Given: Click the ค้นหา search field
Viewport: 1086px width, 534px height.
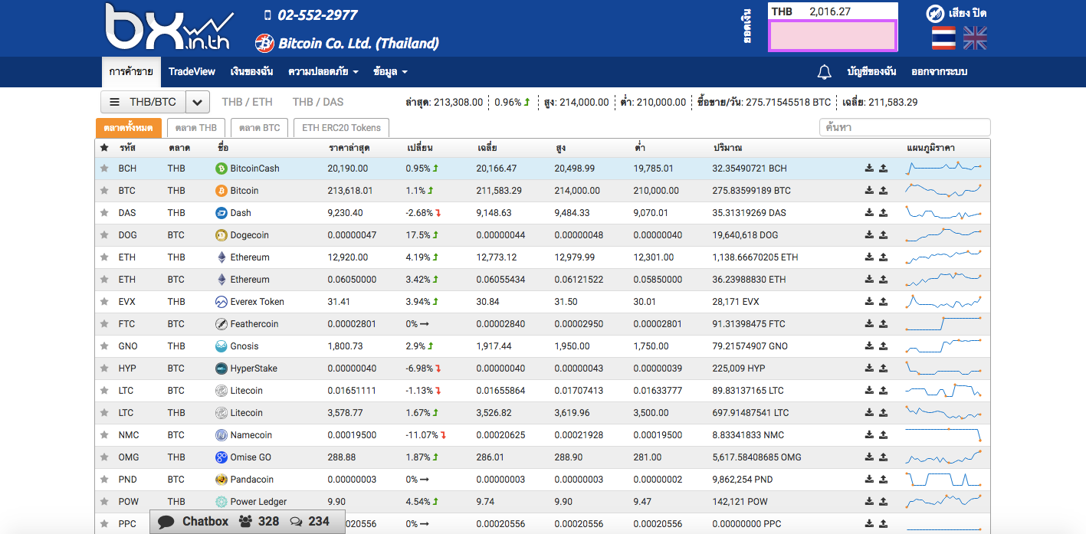Looking at the screenshot, I should pyautogui.click(x=904, y=128).
